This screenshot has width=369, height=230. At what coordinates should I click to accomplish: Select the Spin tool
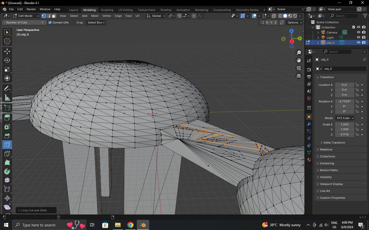(x=7, y=171)
